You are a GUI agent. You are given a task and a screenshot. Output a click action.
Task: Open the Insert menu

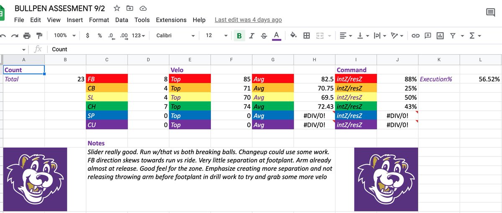[x=74, y=20]
